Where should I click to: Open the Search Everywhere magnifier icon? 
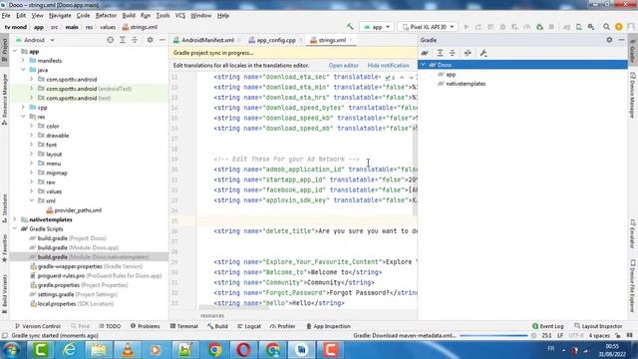pyautogui.click(x=606, y=27)
